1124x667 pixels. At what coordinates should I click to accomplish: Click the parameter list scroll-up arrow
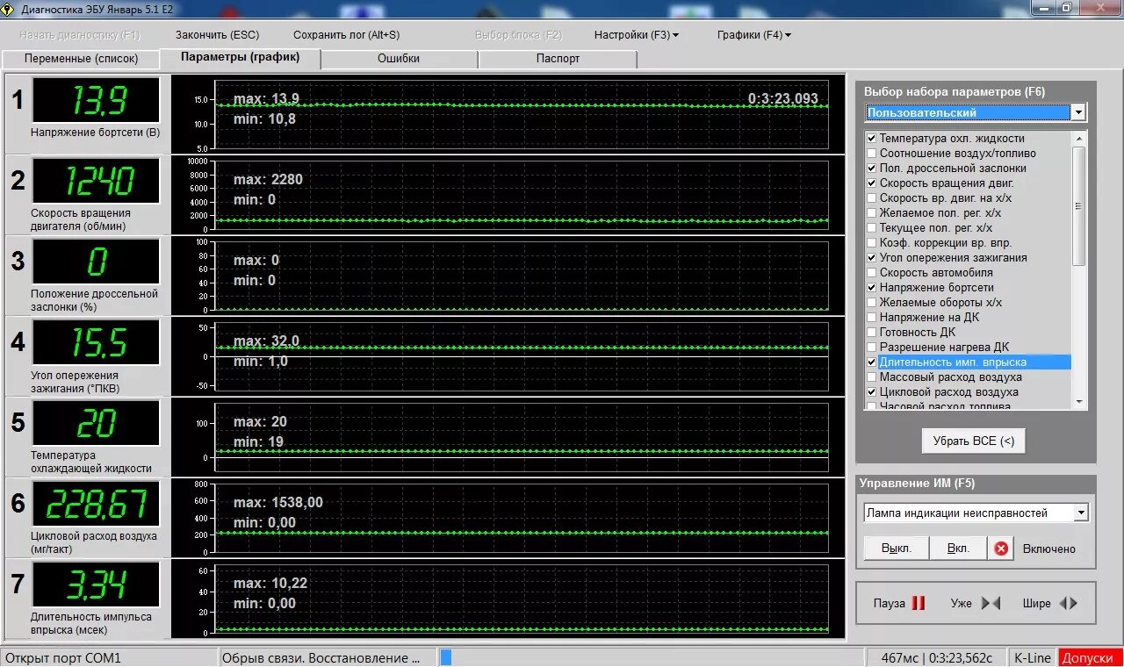click(1079, 139)
